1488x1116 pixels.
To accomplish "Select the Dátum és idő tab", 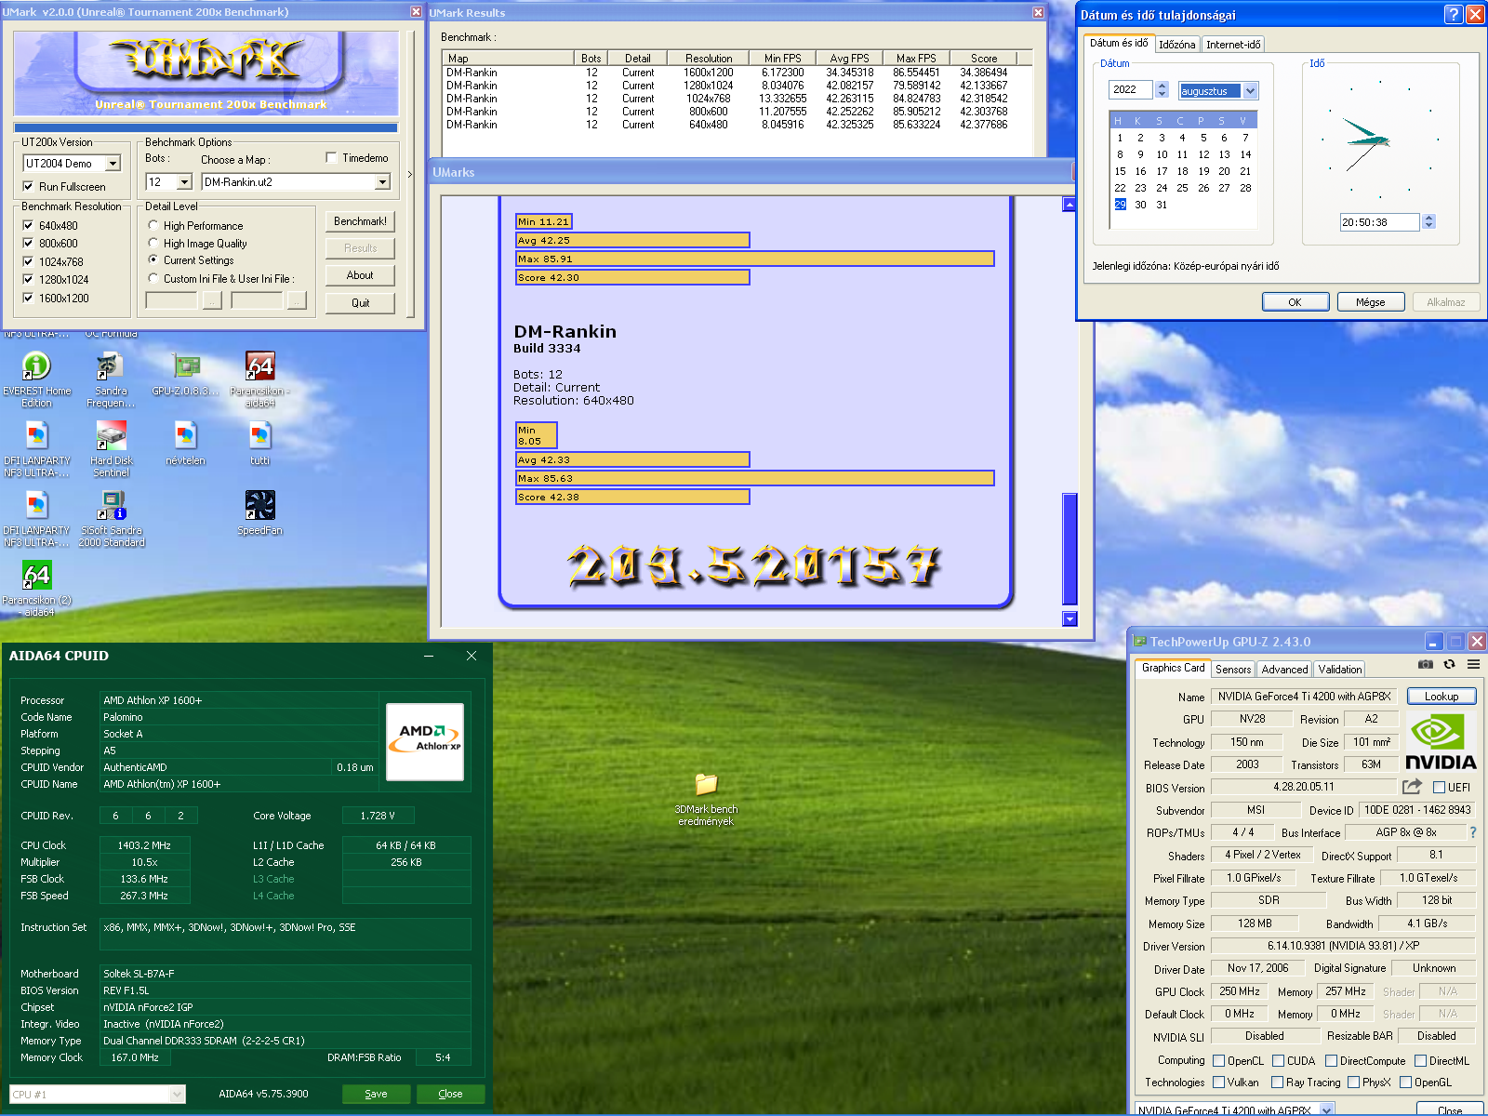I will 1119,43.
